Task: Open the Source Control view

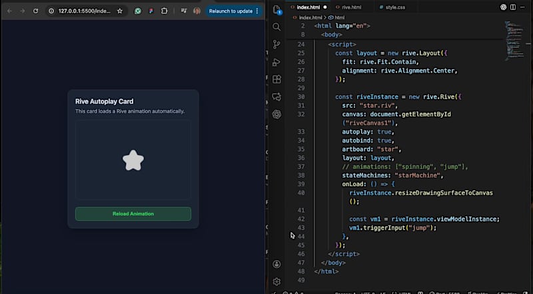Action: [x=276, y=44]
